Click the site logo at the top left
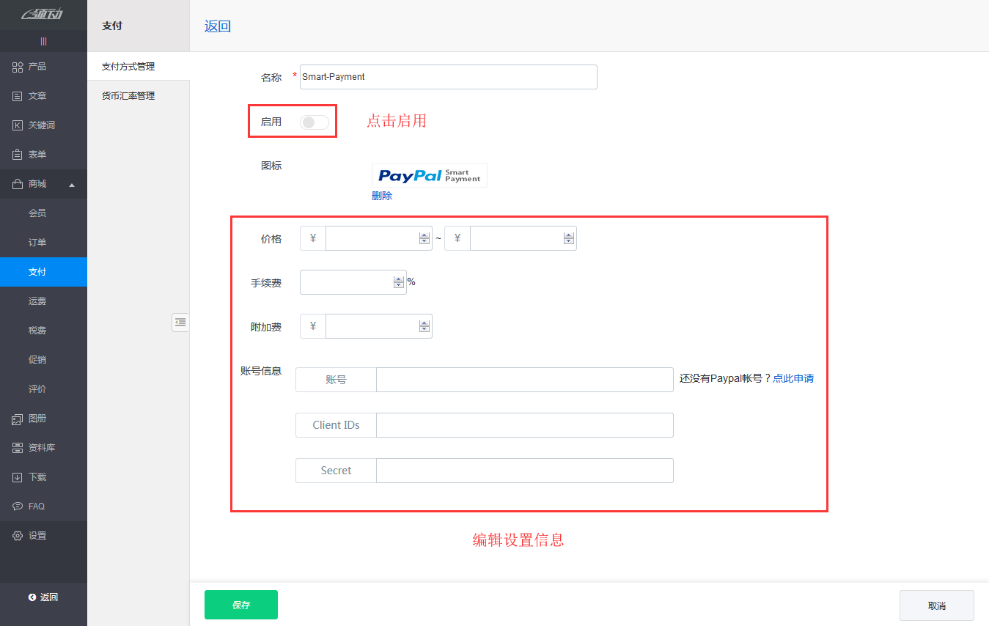The height and width of the screenshot is (626, 989). click(x=43, y=13)
